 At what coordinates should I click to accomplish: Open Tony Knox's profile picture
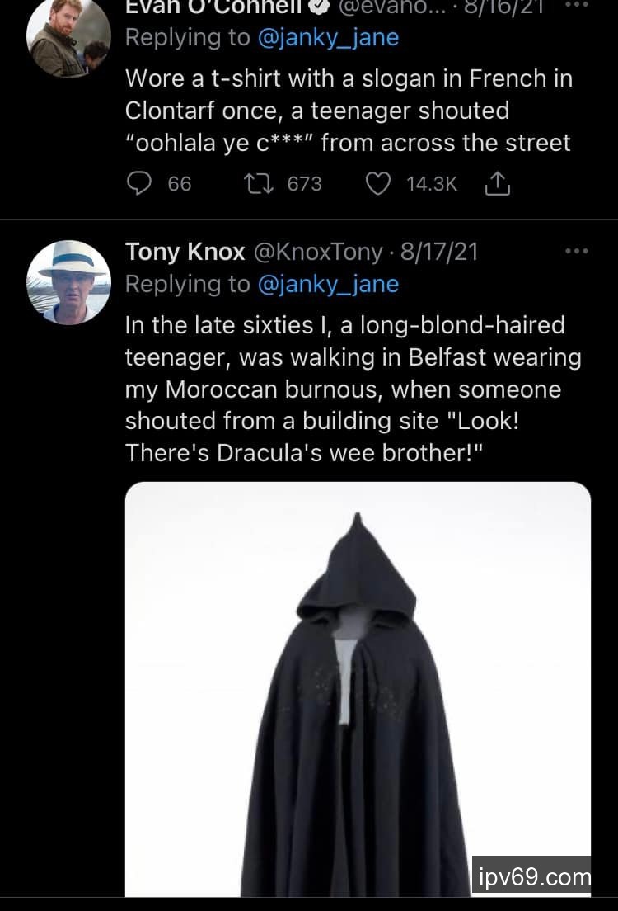(x=68, y=281)
